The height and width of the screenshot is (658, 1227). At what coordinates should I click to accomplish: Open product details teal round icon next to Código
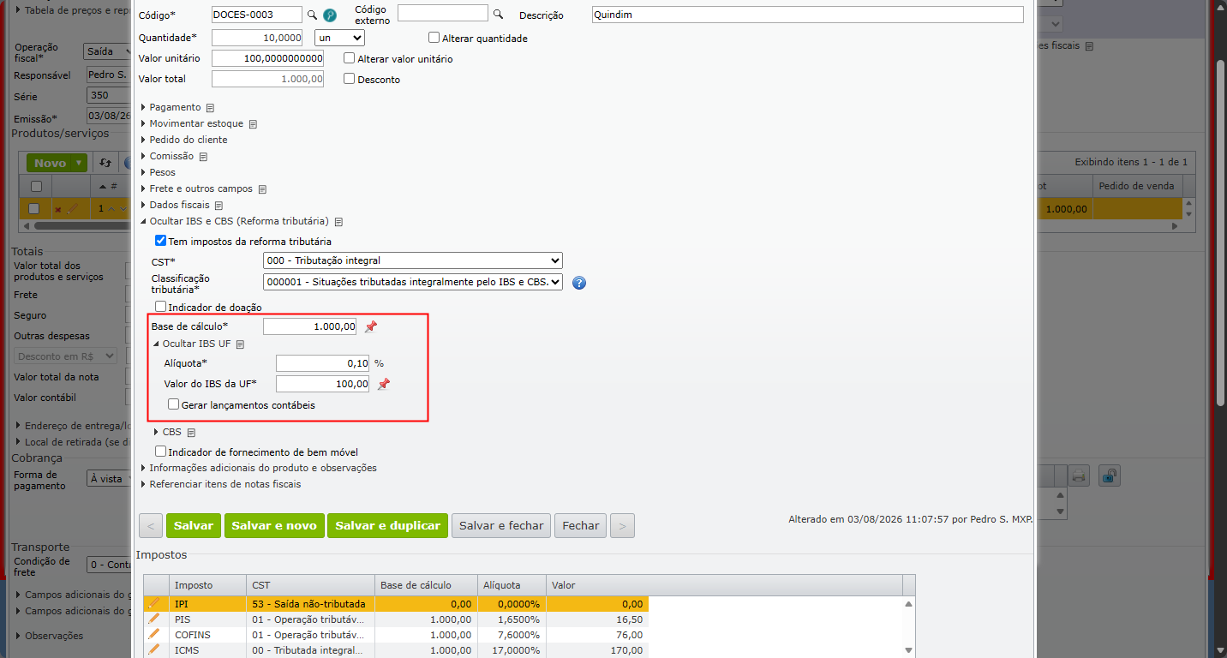[x=330, y=15]
